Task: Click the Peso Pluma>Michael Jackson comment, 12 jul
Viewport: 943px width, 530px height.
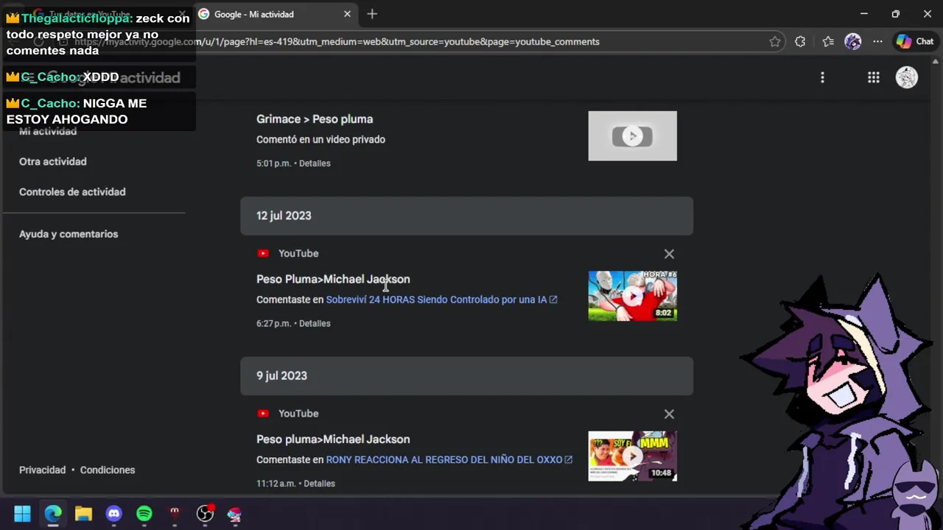Action: (x=333, y=279)
